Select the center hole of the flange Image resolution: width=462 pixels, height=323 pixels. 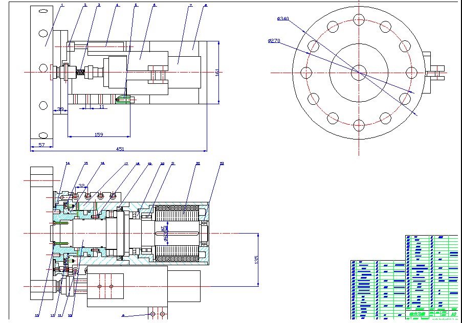[x=359, y=73]
